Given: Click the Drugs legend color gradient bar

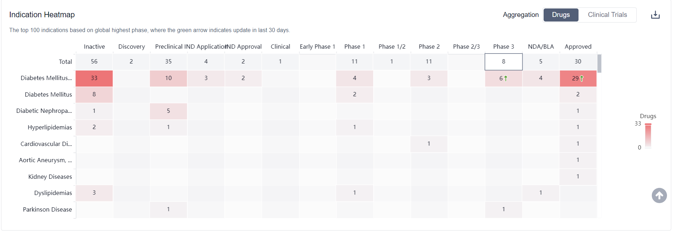Looking at the screenshot, I should point(648,135).
